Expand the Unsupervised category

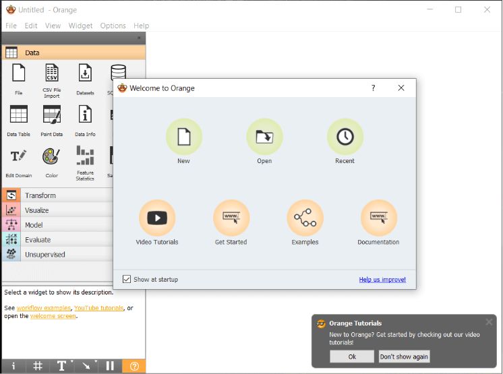58,254
